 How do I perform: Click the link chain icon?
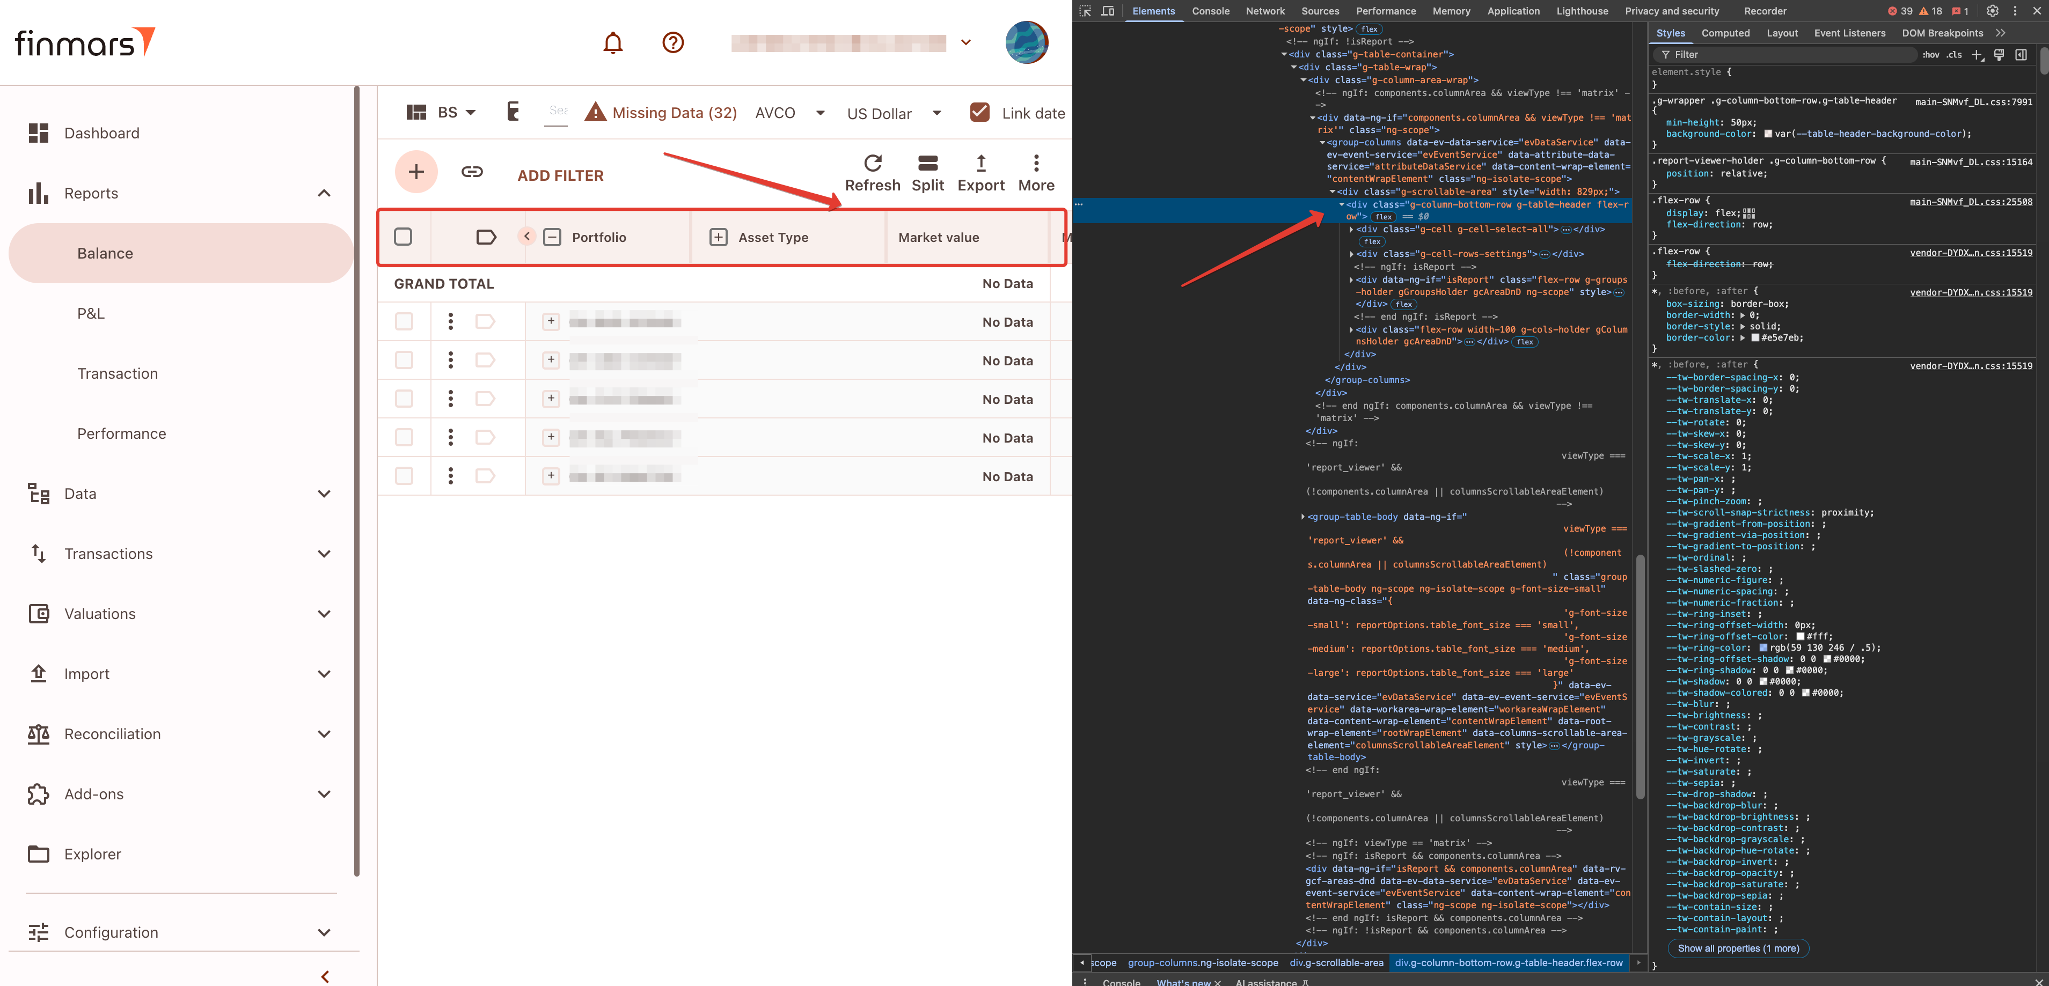(472, 172)
